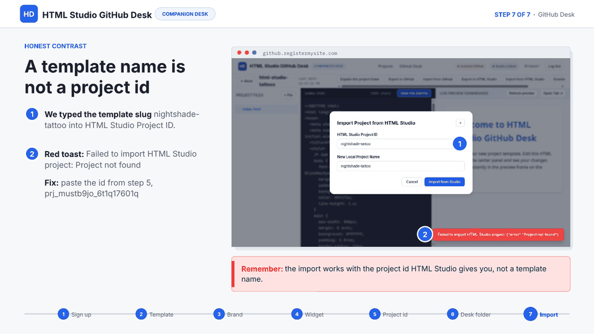Screen dimensions: 594x334
Task: Click the github.registermysite.com address bar
Action: click(x=299, y=53)
